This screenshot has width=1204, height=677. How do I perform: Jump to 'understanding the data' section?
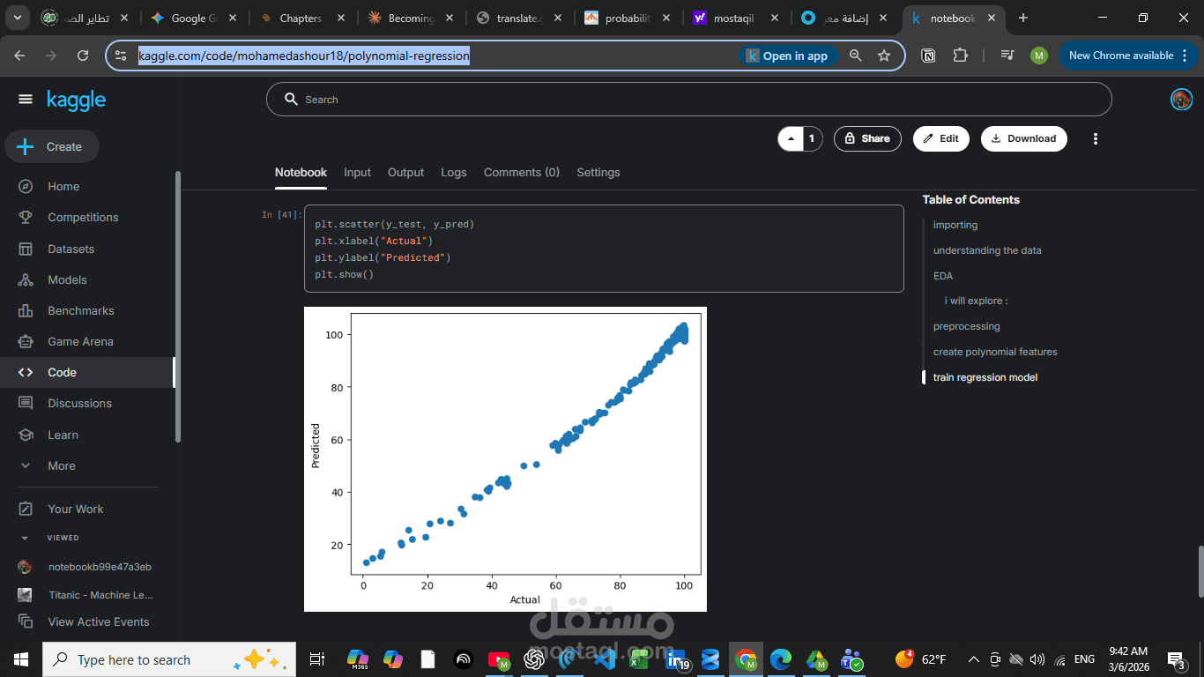tap(987, 250)
